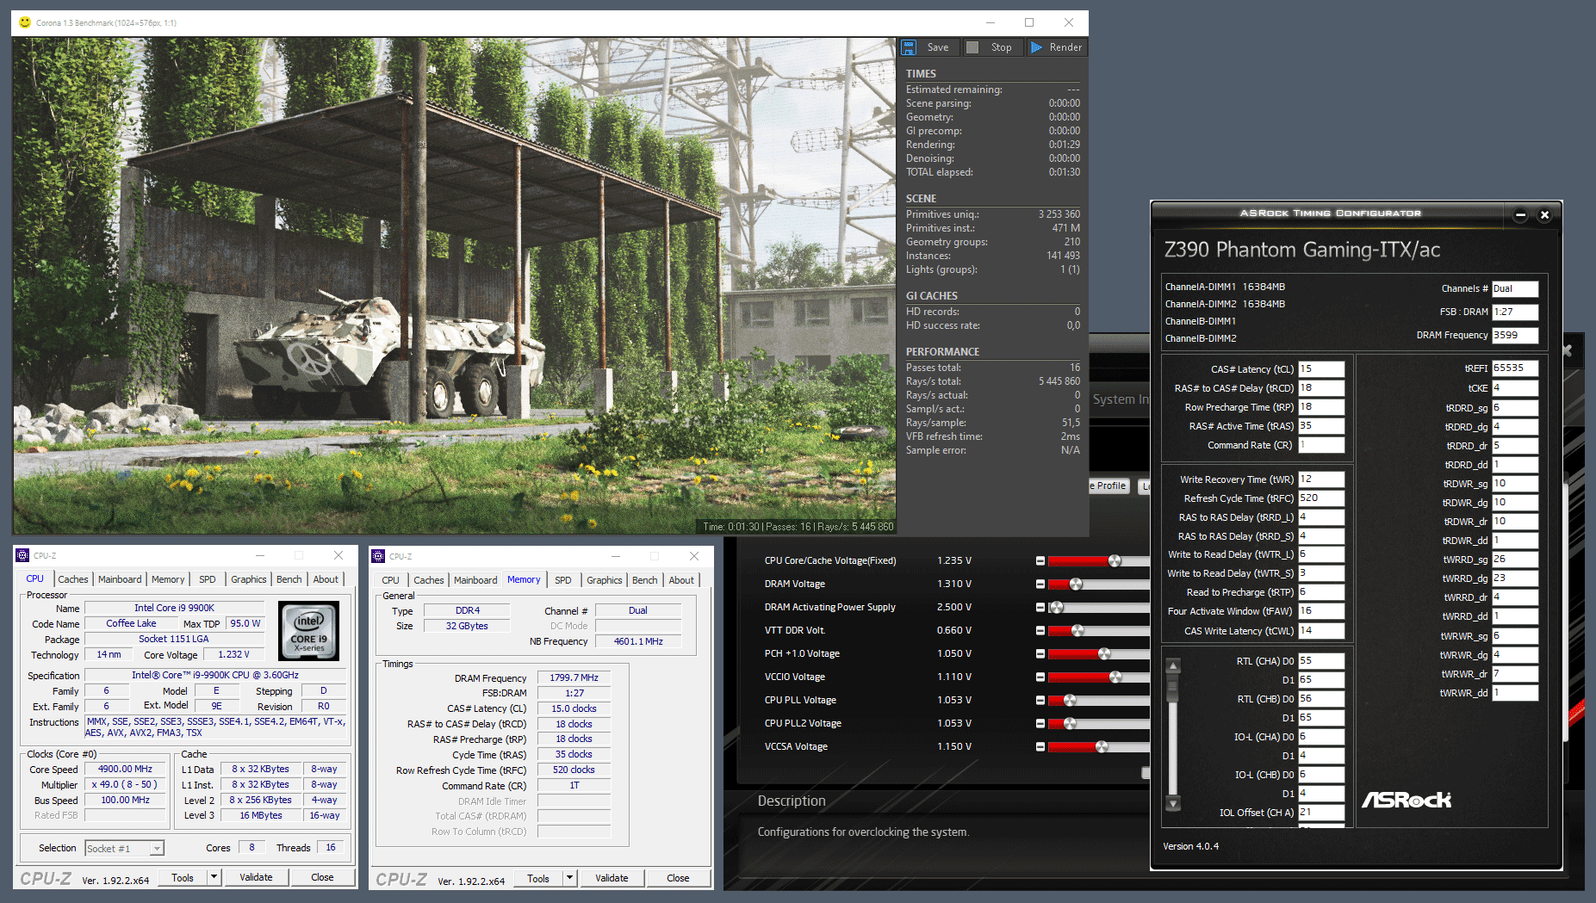Click the CAS# Latency (tCL) input field
The image size is (1596, 903).
pyautogui.click(x=1321, y=369)
